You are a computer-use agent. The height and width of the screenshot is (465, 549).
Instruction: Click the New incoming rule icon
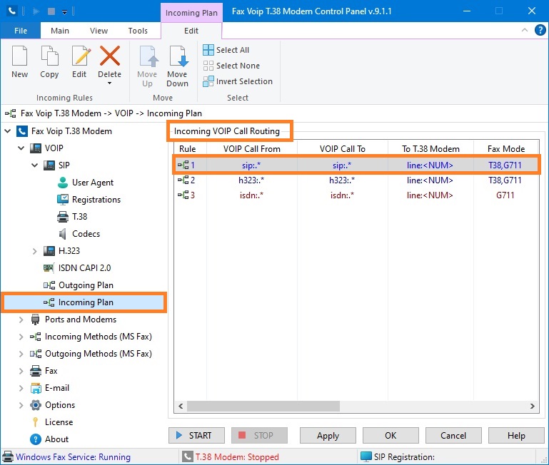tap(19, 56)
